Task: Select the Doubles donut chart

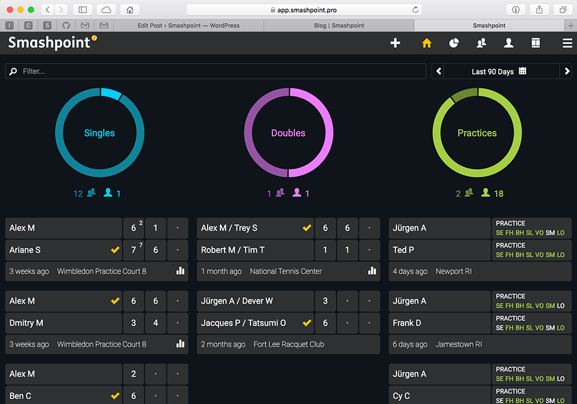Action: coord(288,133)
